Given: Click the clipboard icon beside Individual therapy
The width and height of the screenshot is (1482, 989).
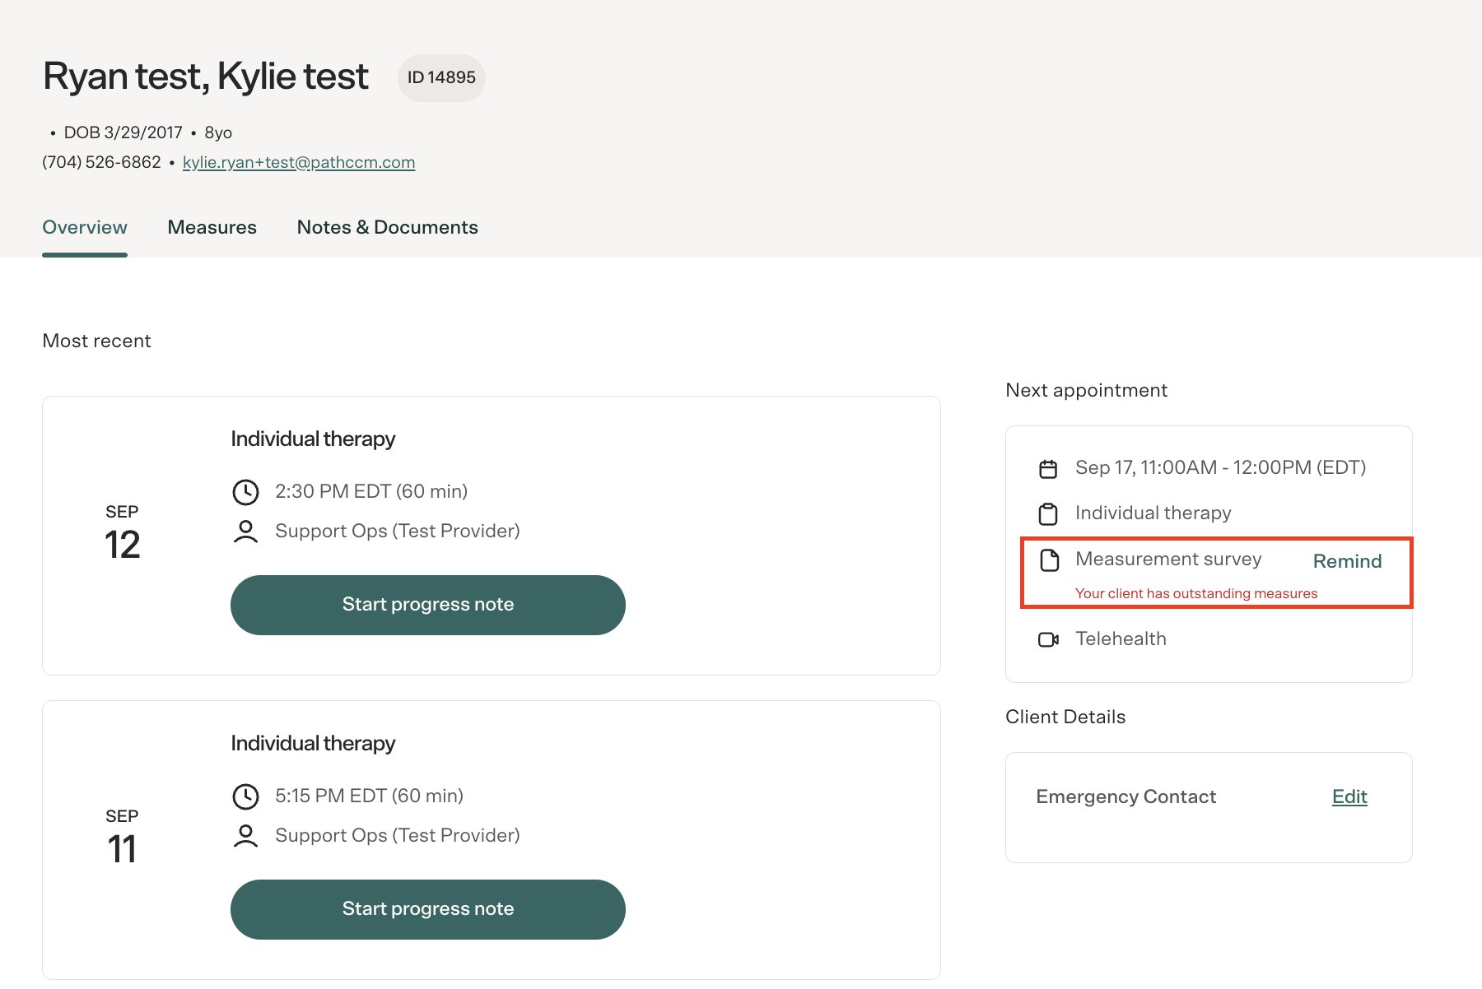Looking at the screenshot, I should [1048, 514].
